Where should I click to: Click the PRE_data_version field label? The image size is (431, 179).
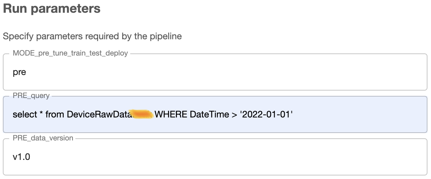click(x=43, y=138)
